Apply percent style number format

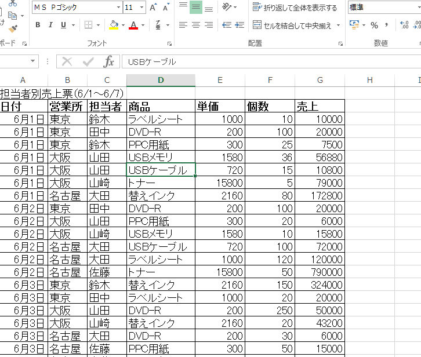point(374,25)
